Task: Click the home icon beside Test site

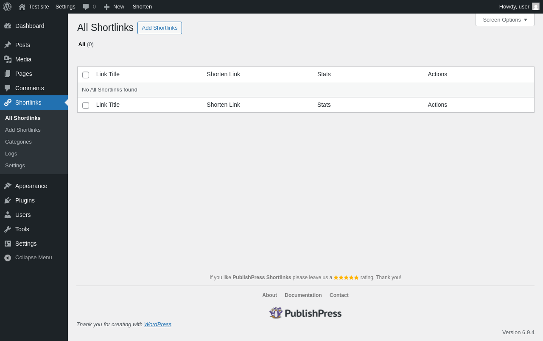Action: point(22,7)
